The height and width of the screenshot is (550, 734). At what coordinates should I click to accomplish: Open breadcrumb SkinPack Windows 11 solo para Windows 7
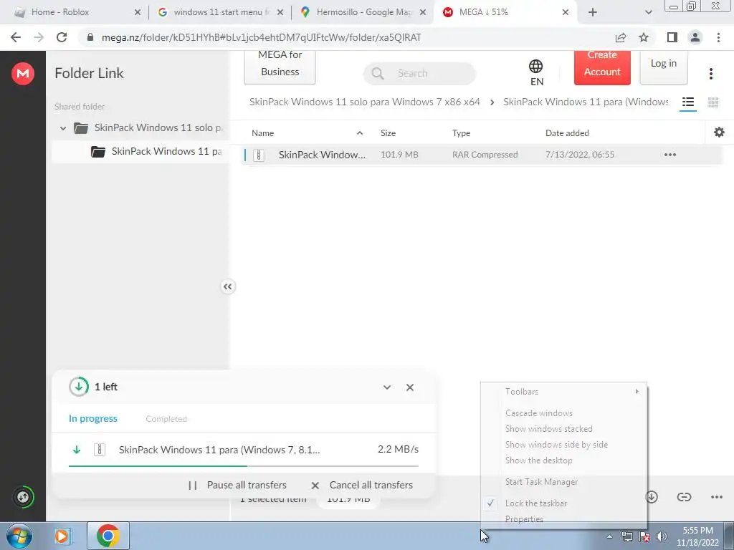tap(365, 102)
